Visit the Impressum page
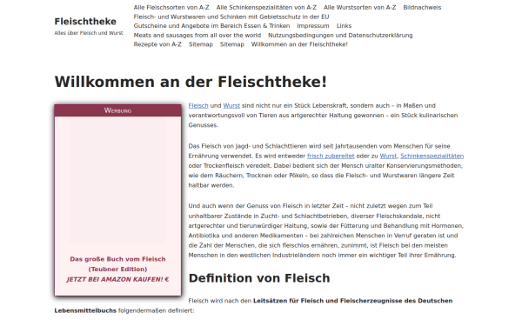The image size is (522, 326). (313, 25)
